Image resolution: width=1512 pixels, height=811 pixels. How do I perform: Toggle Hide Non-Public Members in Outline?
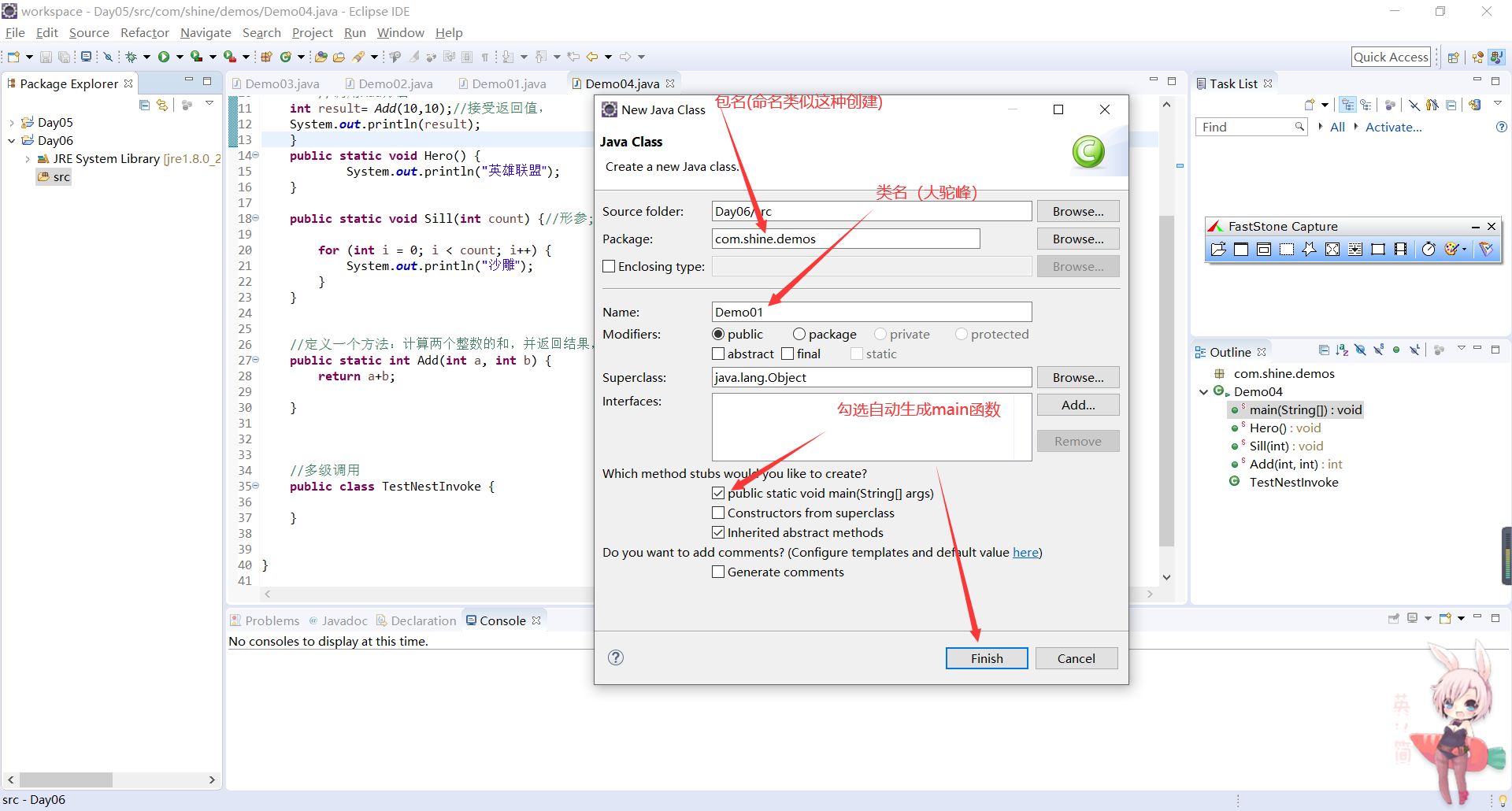pyautogui.click(x=1396, y=350)
